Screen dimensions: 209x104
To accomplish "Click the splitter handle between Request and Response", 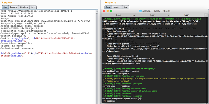I will pos(101,57).
